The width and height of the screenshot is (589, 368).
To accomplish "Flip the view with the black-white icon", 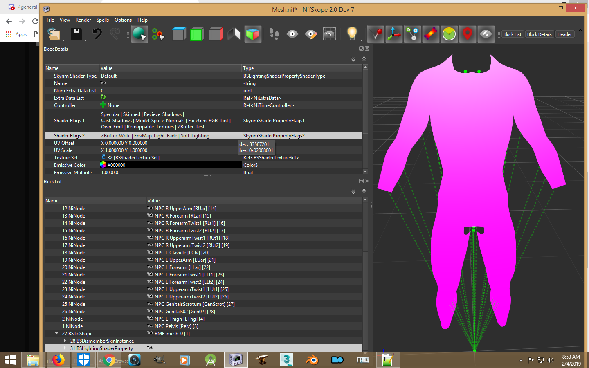I will click(x=234, y=34).
